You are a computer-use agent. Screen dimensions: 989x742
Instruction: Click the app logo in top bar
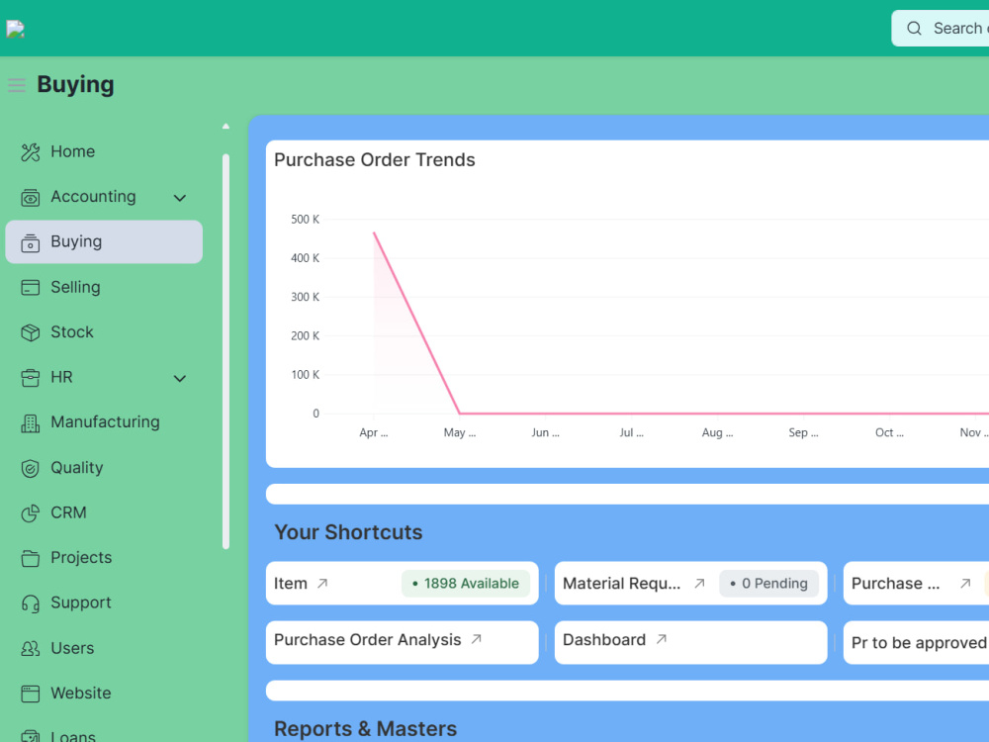[15, 29]
